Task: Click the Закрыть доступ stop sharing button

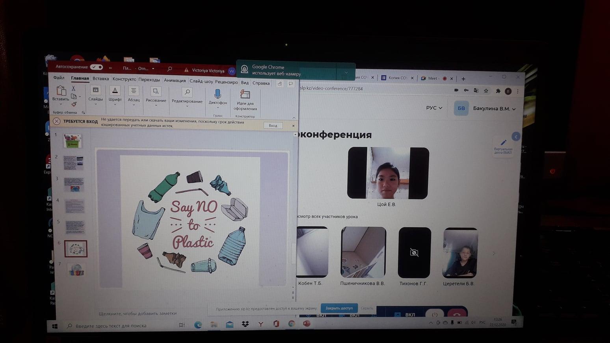Action: click(339, 308)
